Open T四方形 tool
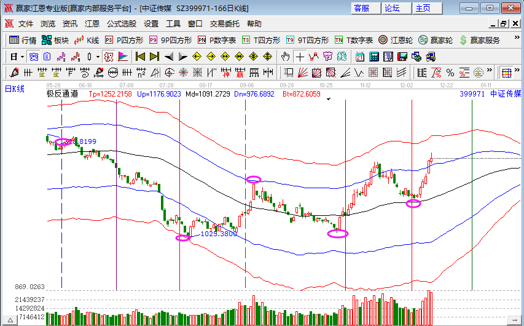Viewport: 524px width, 326px height. (x=261, y=40)
